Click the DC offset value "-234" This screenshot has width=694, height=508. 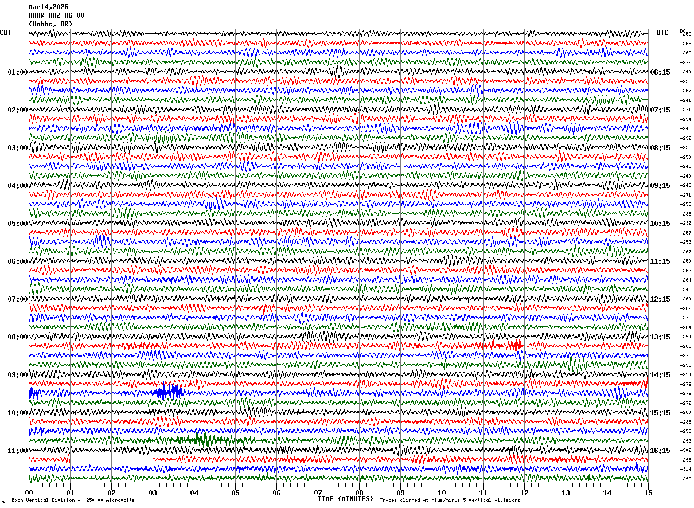tap(685, 119)
